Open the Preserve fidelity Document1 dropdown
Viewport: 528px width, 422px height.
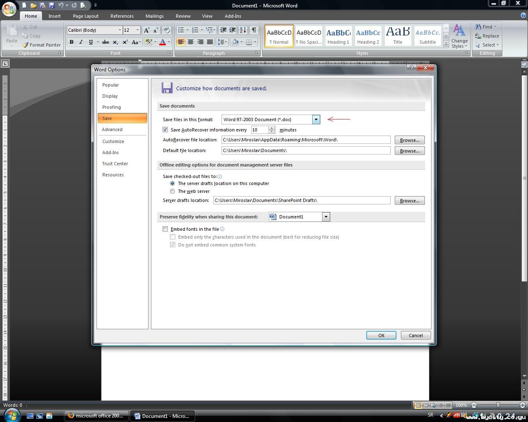[326, 217]
